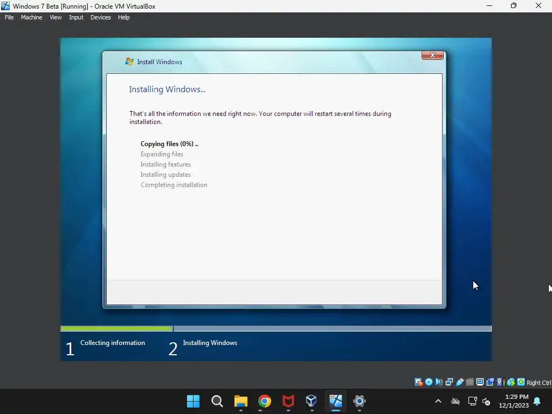Click the gray shared folders indicator icon

tap(470, 382)
